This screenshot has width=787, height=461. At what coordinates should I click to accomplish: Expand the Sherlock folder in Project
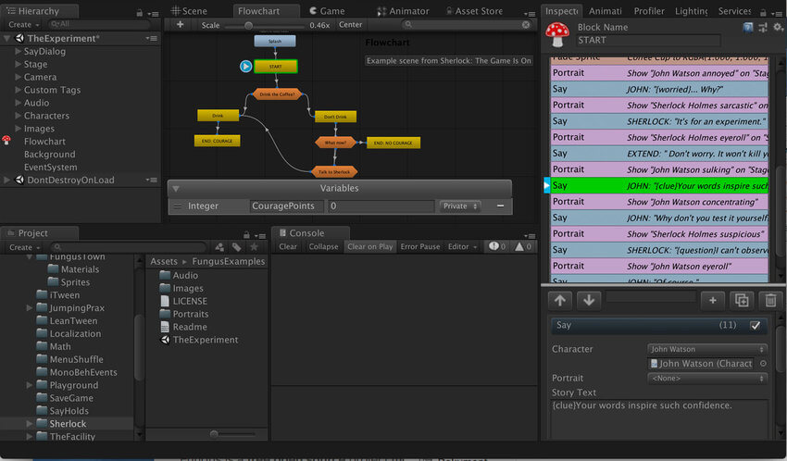click(29, 424)
